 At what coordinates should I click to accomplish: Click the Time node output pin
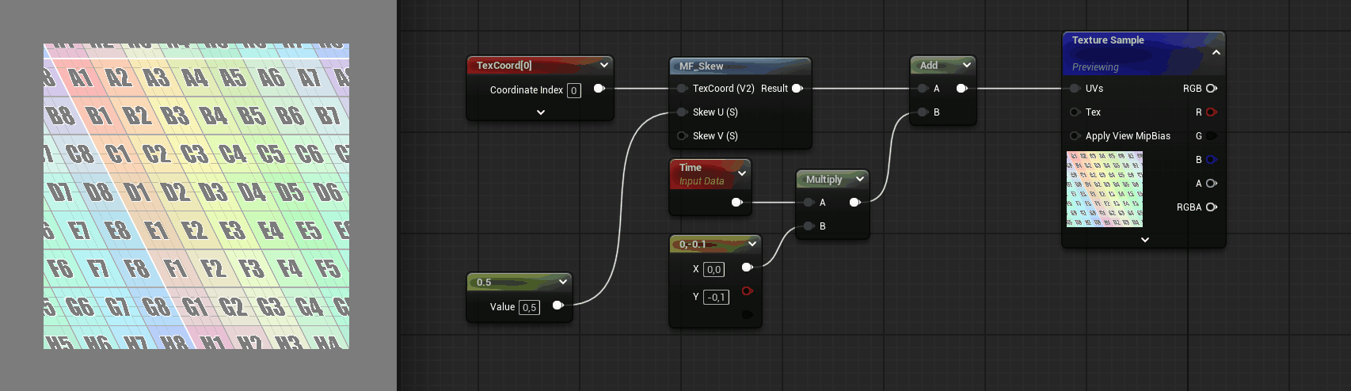click(736, 203)
